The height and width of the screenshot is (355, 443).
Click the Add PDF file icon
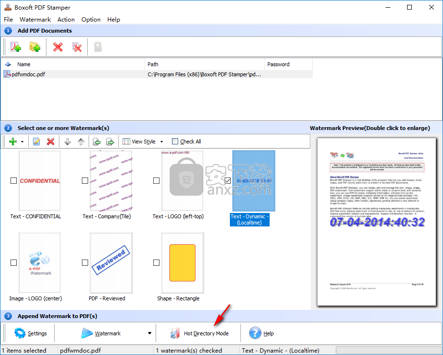point(16,47)
